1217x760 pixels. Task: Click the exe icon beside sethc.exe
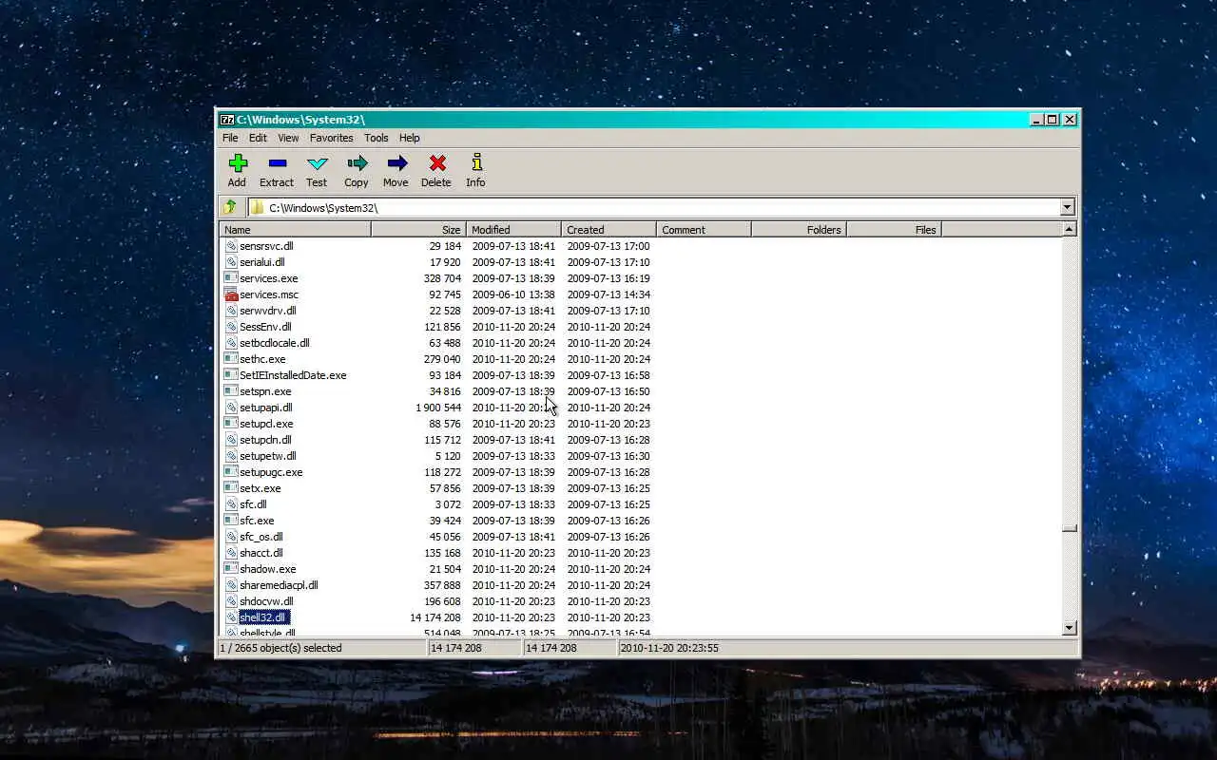click(x=230, y=359)
